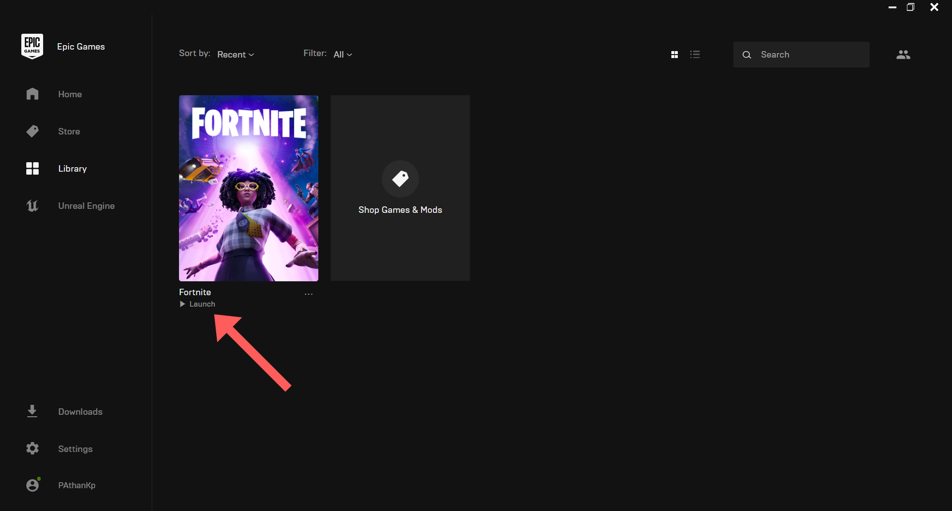Click the PAthankp account avatar
The width and height of the screenshot is (952, 511).
tap(32, 485)
